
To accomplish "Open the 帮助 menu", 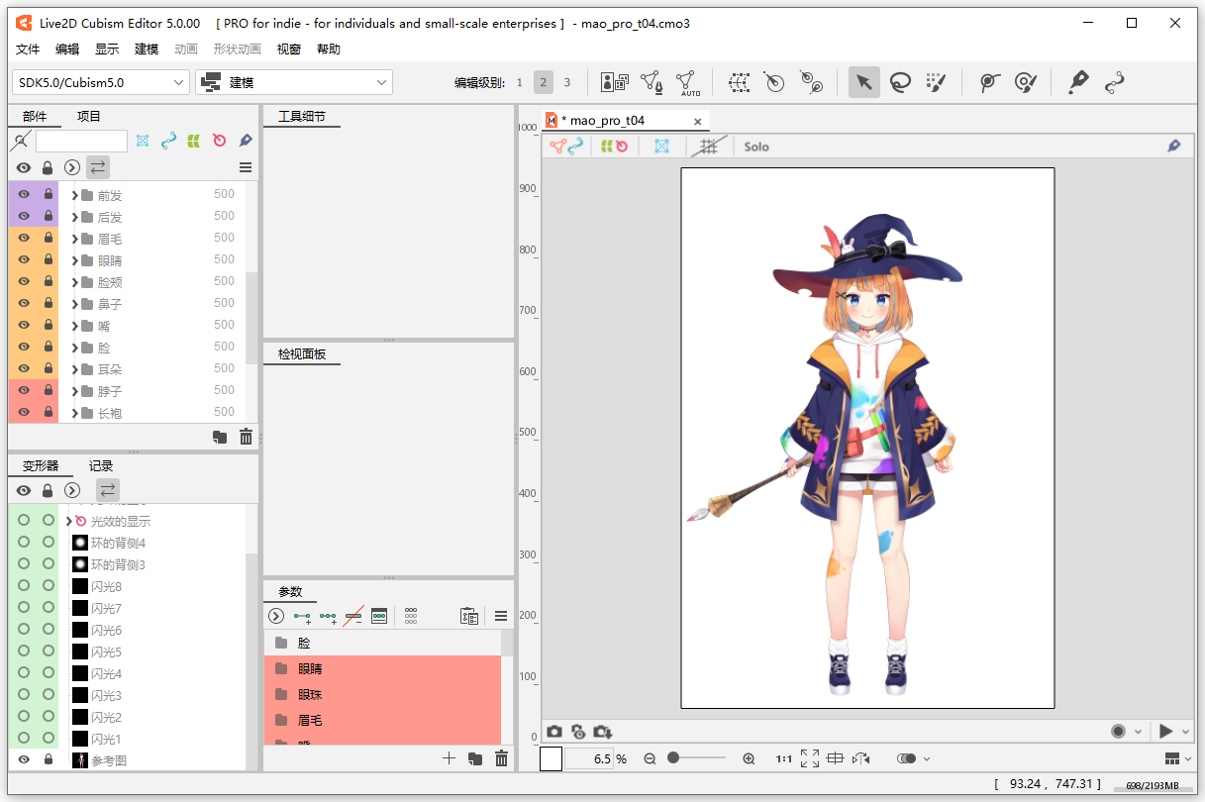I will (329, 50).
